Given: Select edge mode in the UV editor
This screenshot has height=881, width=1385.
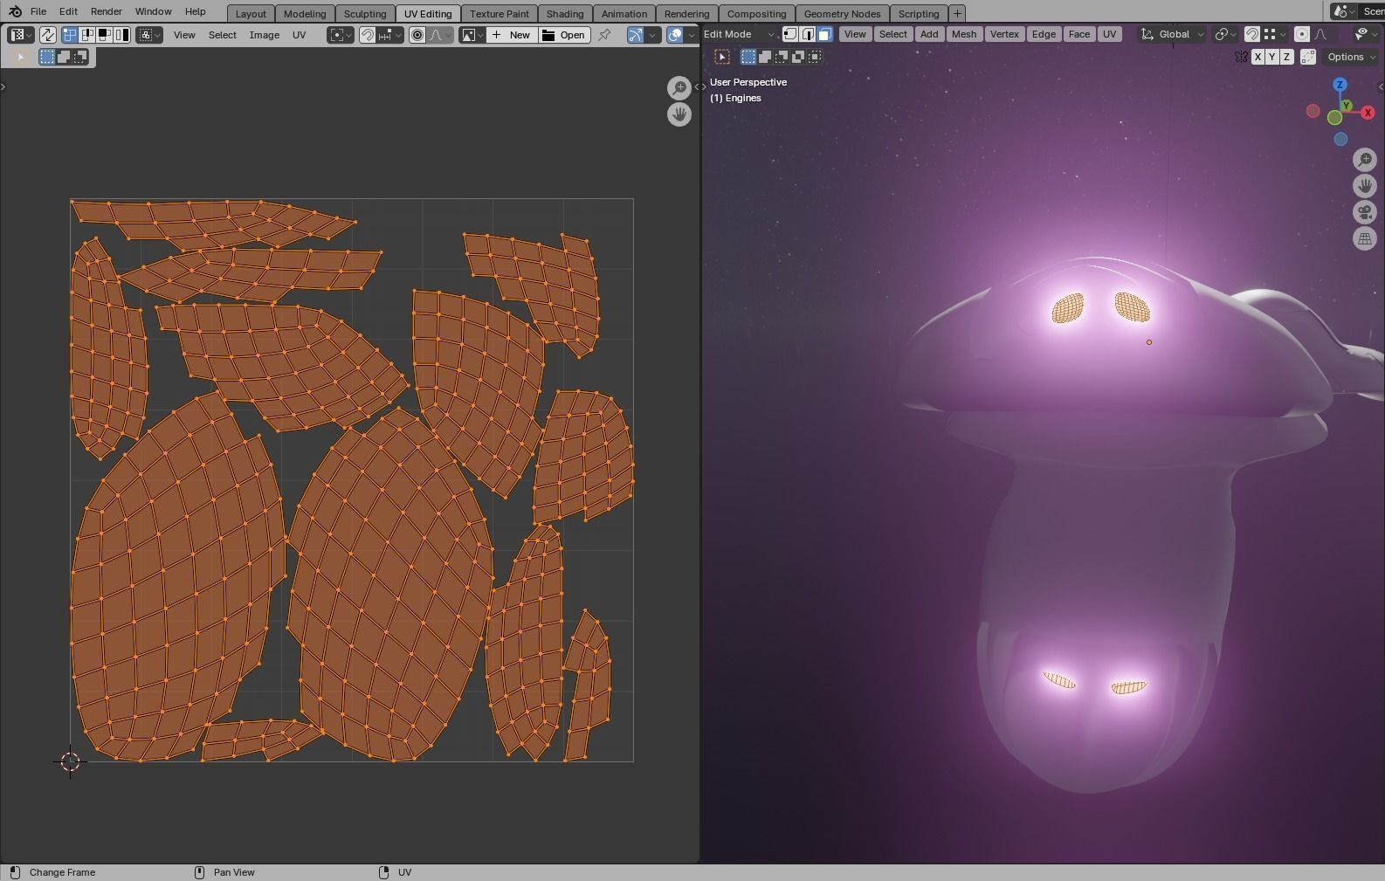Looking at the screenshot, I should click(87, 35).
